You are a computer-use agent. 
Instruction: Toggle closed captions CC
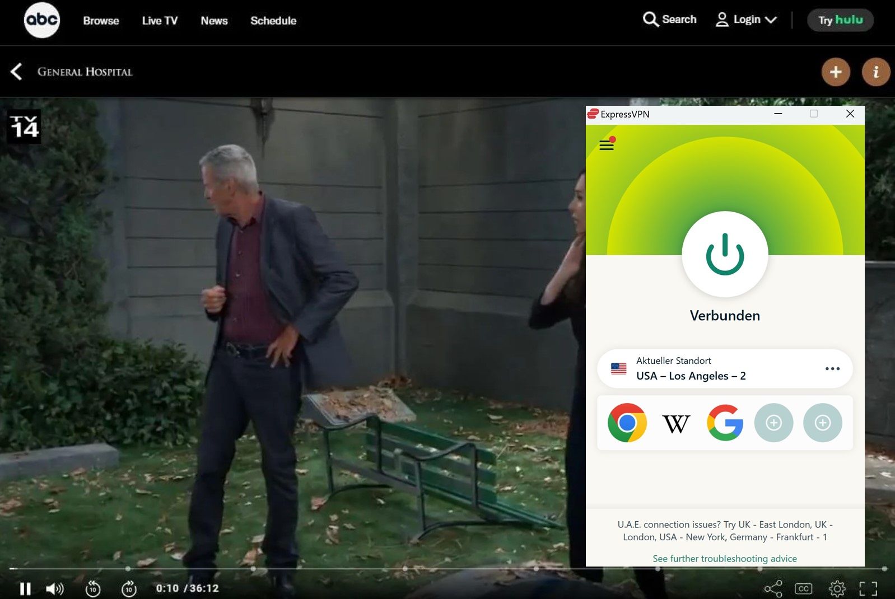pos(804,589)
